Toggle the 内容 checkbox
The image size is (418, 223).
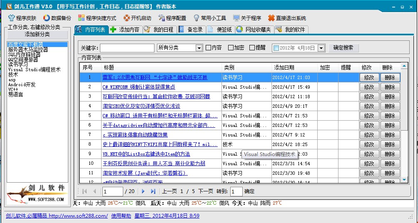209,48
